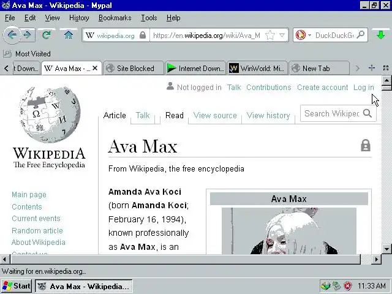
Task: Open the File menu
Action: click(x=10, y=18)
